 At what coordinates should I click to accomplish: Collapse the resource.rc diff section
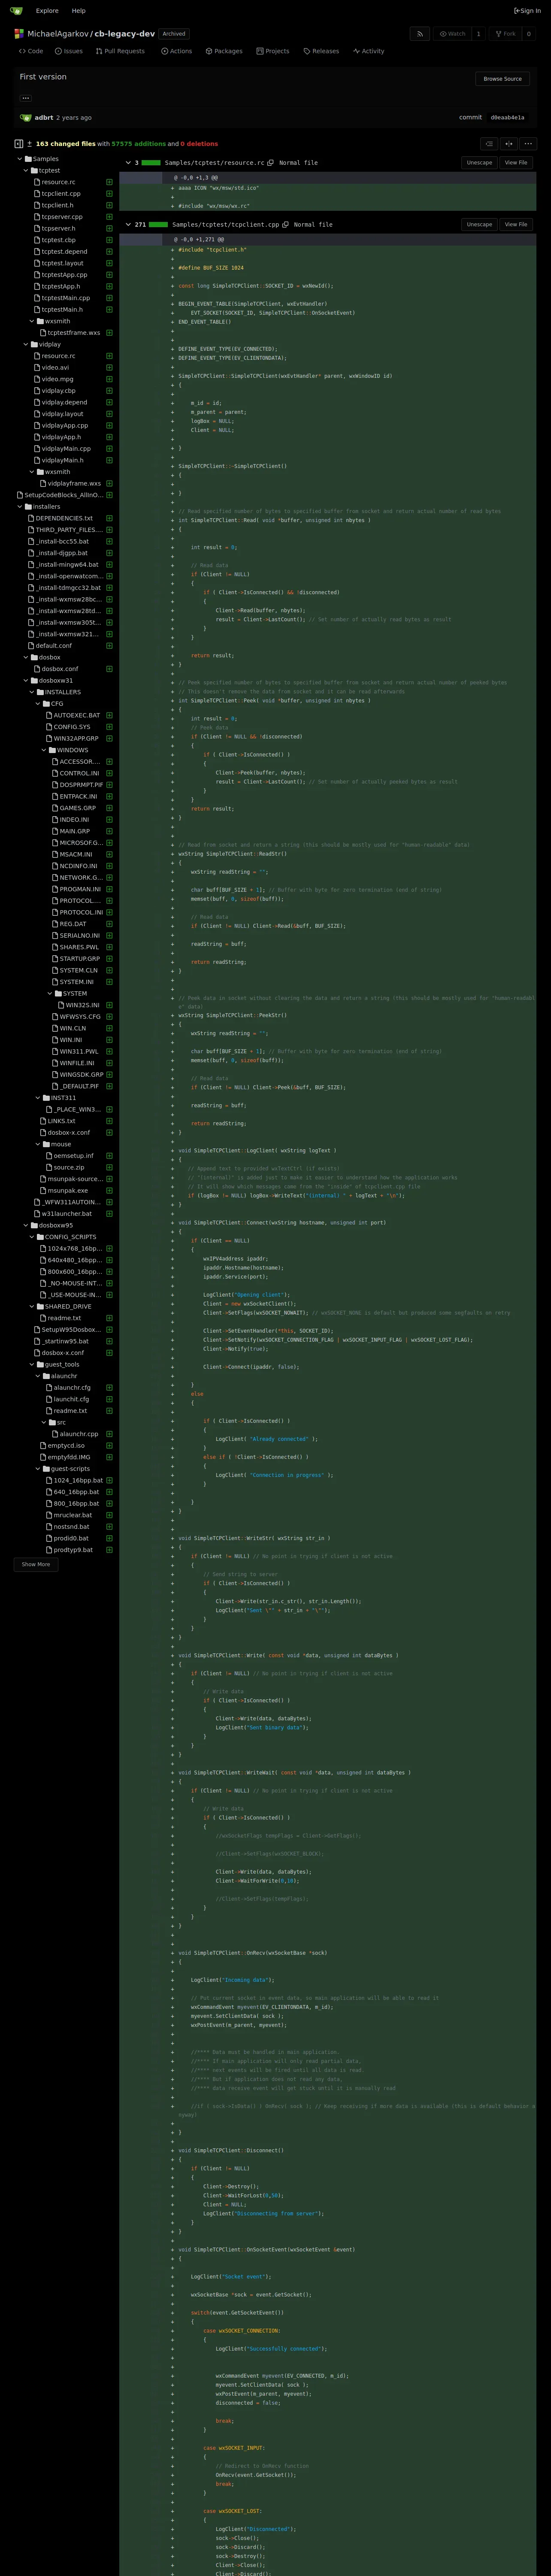click(128, 163)
